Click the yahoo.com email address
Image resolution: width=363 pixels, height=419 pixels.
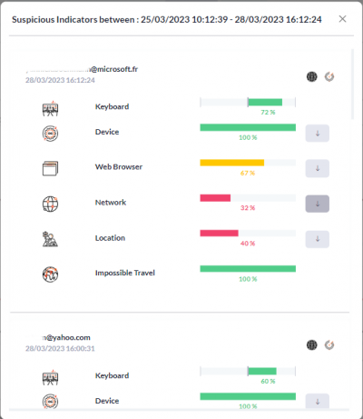click(58, 337)
